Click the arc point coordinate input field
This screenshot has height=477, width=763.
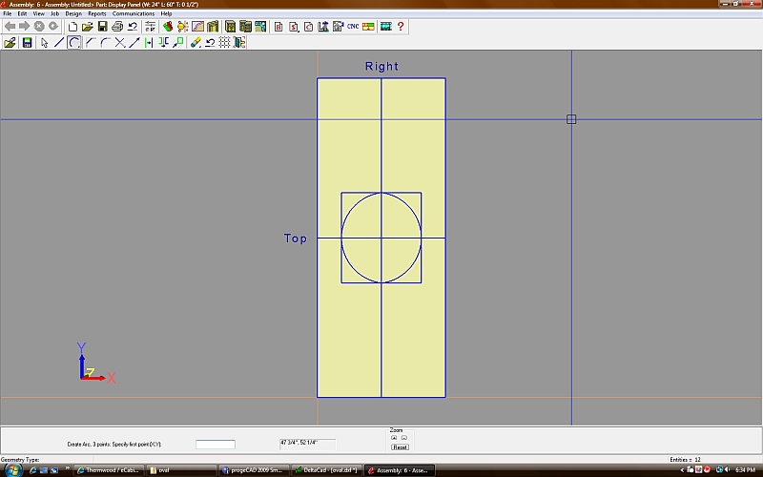[215, 444]
